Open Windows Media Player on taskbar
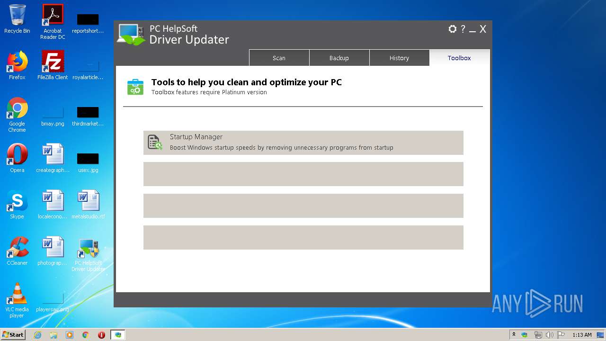Screen dimensions: 606x341 (x=70, y=335)
